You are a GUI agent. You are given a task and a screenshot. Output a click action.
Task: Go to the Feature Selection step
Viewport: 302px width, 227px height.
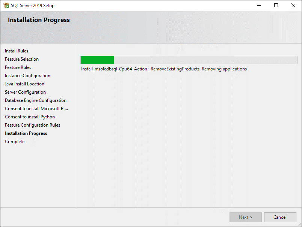[x=22, y=59]
